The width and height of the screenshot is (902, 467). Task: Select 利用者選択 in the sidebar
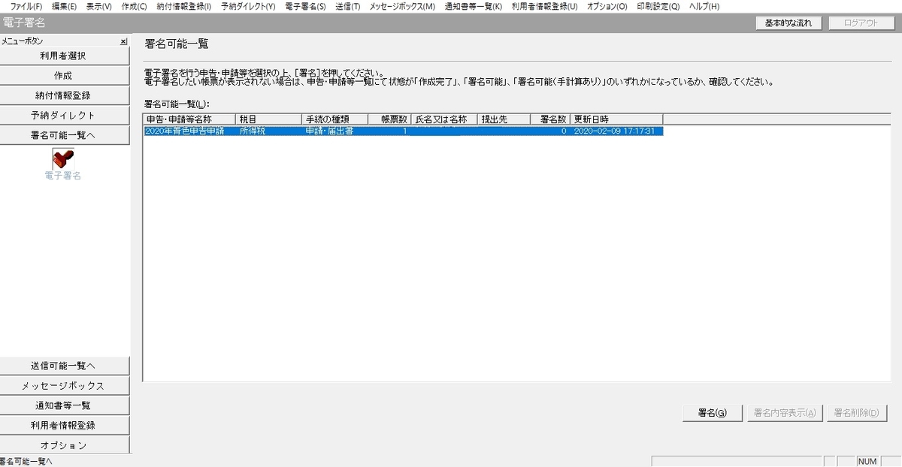[x=63, y=56]
